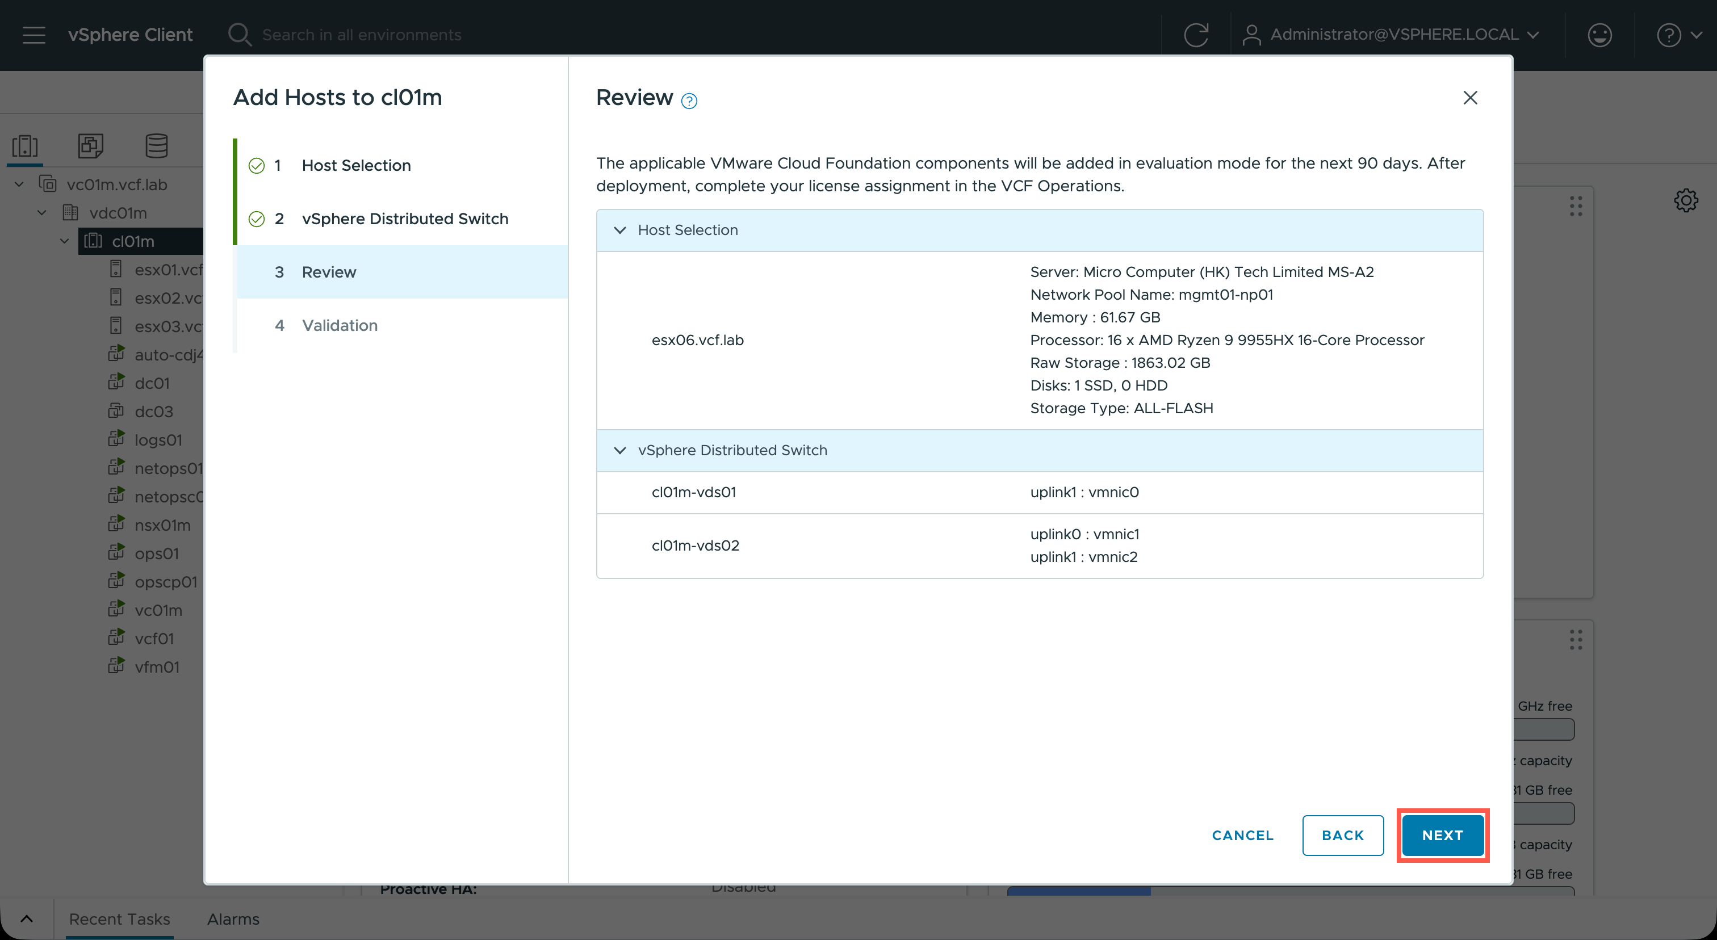Go to vSphere Distributed Switch step
Viewport: 1717px width, 940px height.
click(405, 219)
